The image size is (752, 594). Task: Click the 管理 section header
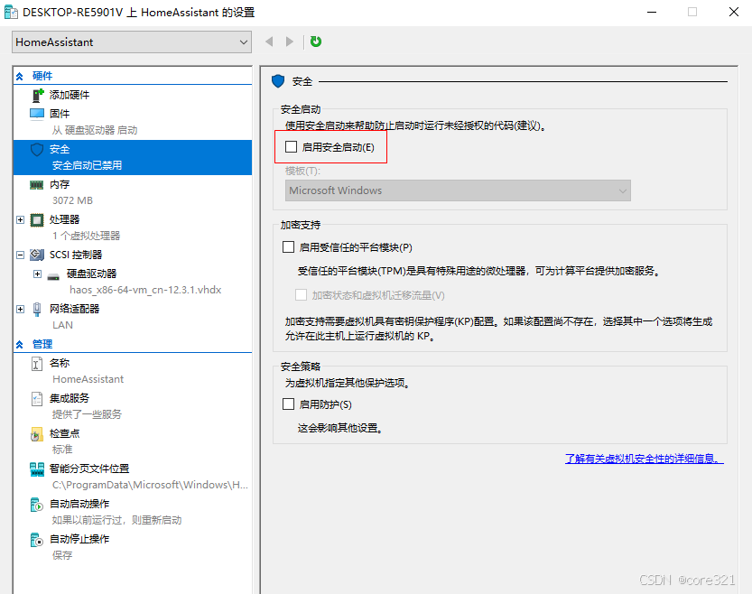tap(42, 344)
